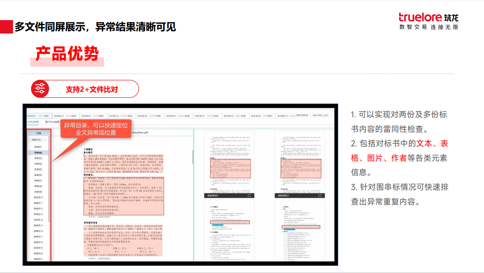Image resolution: width=484 pixels, height=273 pixels.
Task: Click the bordered 建筑概况 highlighted paragraph block
Action: 124,196
